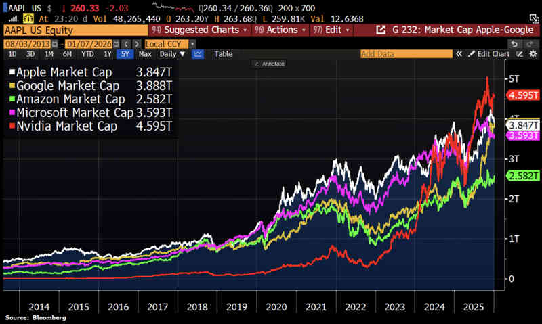Expand the Local CCY currency dropdown
The width and height of the screenshot is (542, 324).
[x=169, y=43]
